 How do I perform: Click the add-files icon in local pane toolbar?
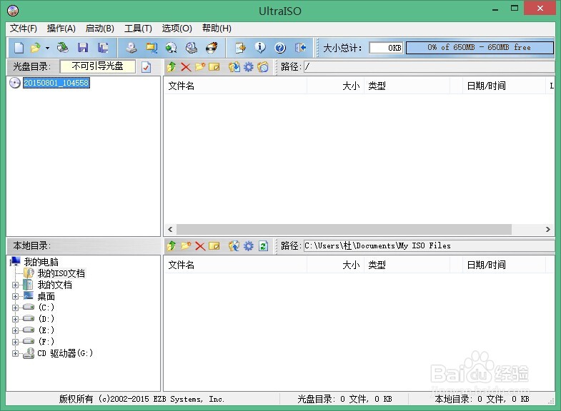click(x=234, y=245)
